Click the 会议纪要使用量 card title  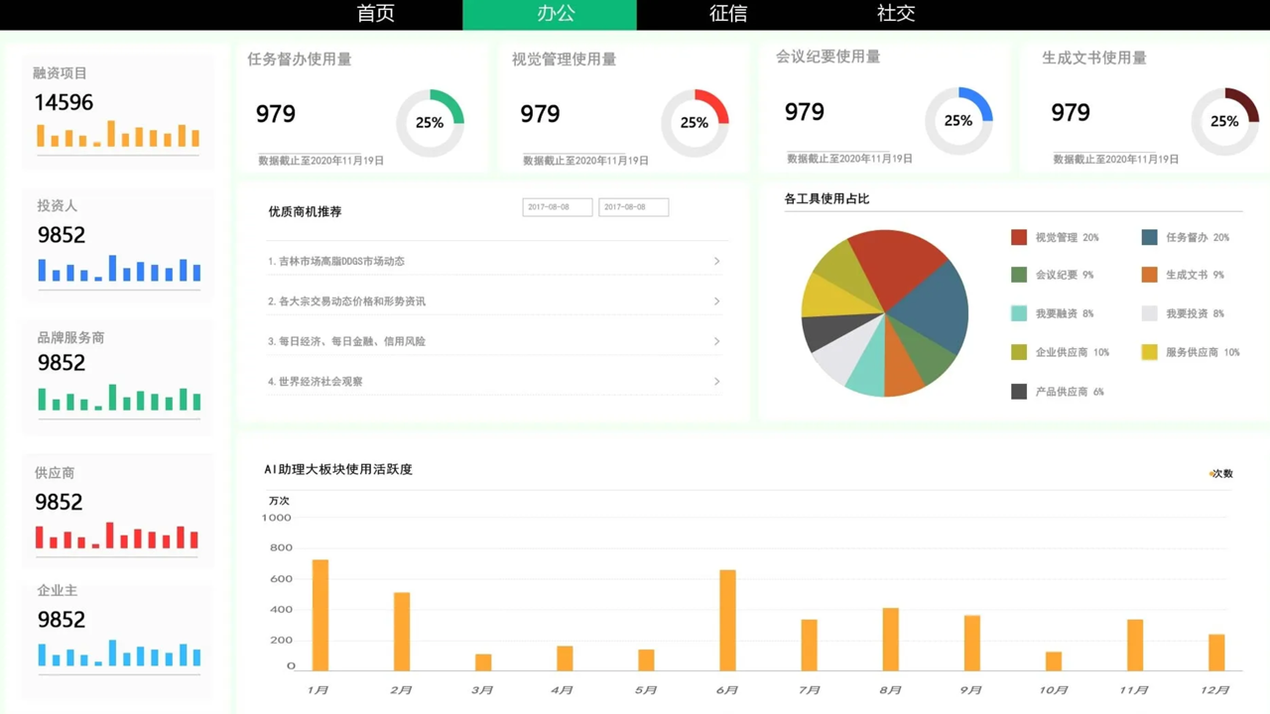(x=827, y=57)
